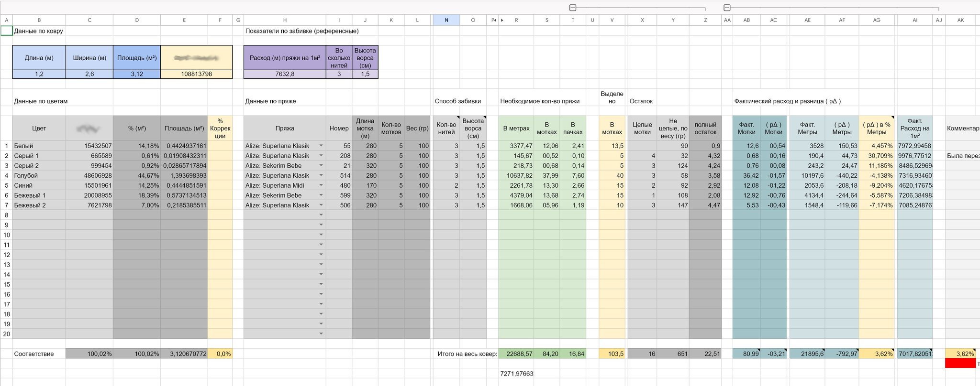Click the carpet length value 1,2

pos(39,74)
